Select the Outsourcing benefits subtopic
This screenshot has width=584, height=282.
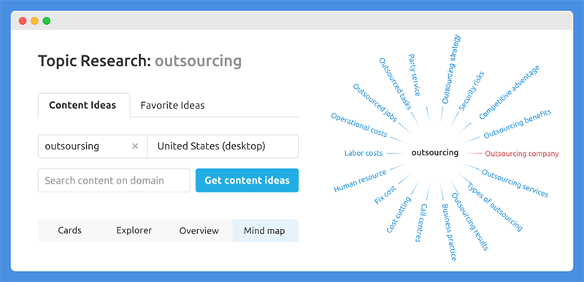[518, 124]
